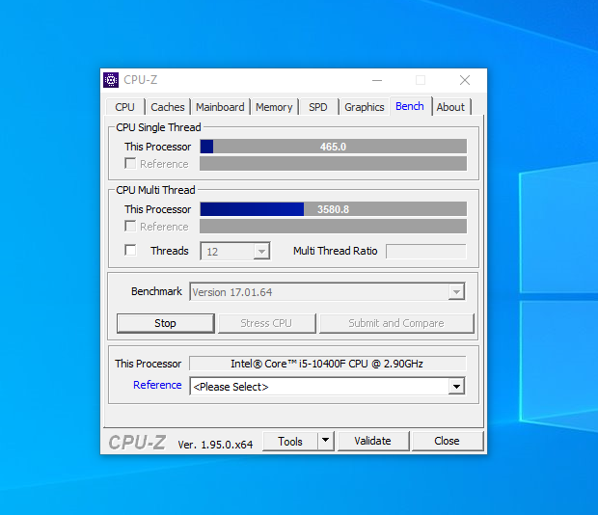Open Benchmark version 17.01.64 dropdown

pyautogui.click(x=327, y=292)
